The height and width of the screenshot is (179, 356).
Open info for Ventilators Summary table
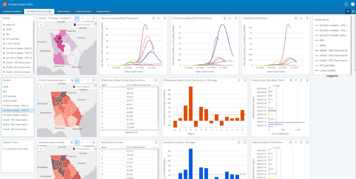pyautogui.click(x=156, y=142)
